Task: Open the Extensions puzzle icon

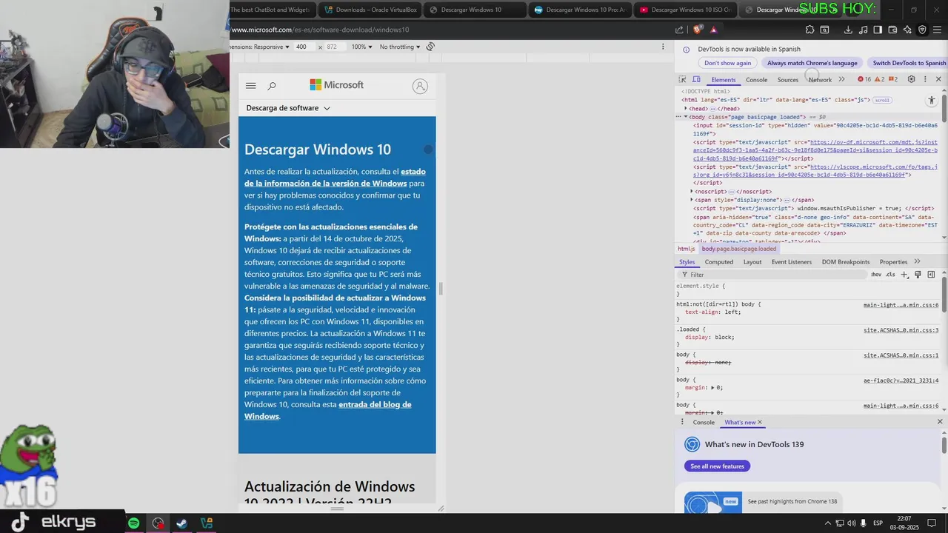Action: [810, 30]
